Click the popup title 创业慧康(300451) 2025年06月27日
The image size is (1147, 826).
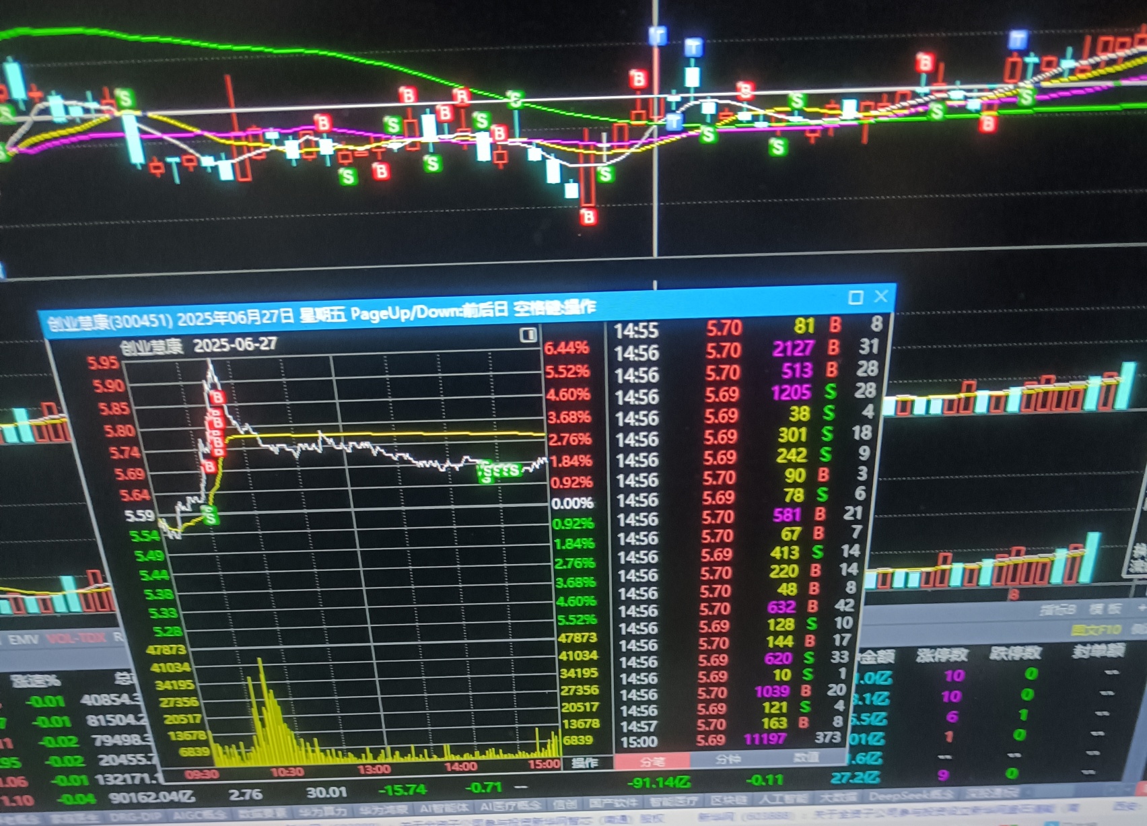(x=170, y=320)
